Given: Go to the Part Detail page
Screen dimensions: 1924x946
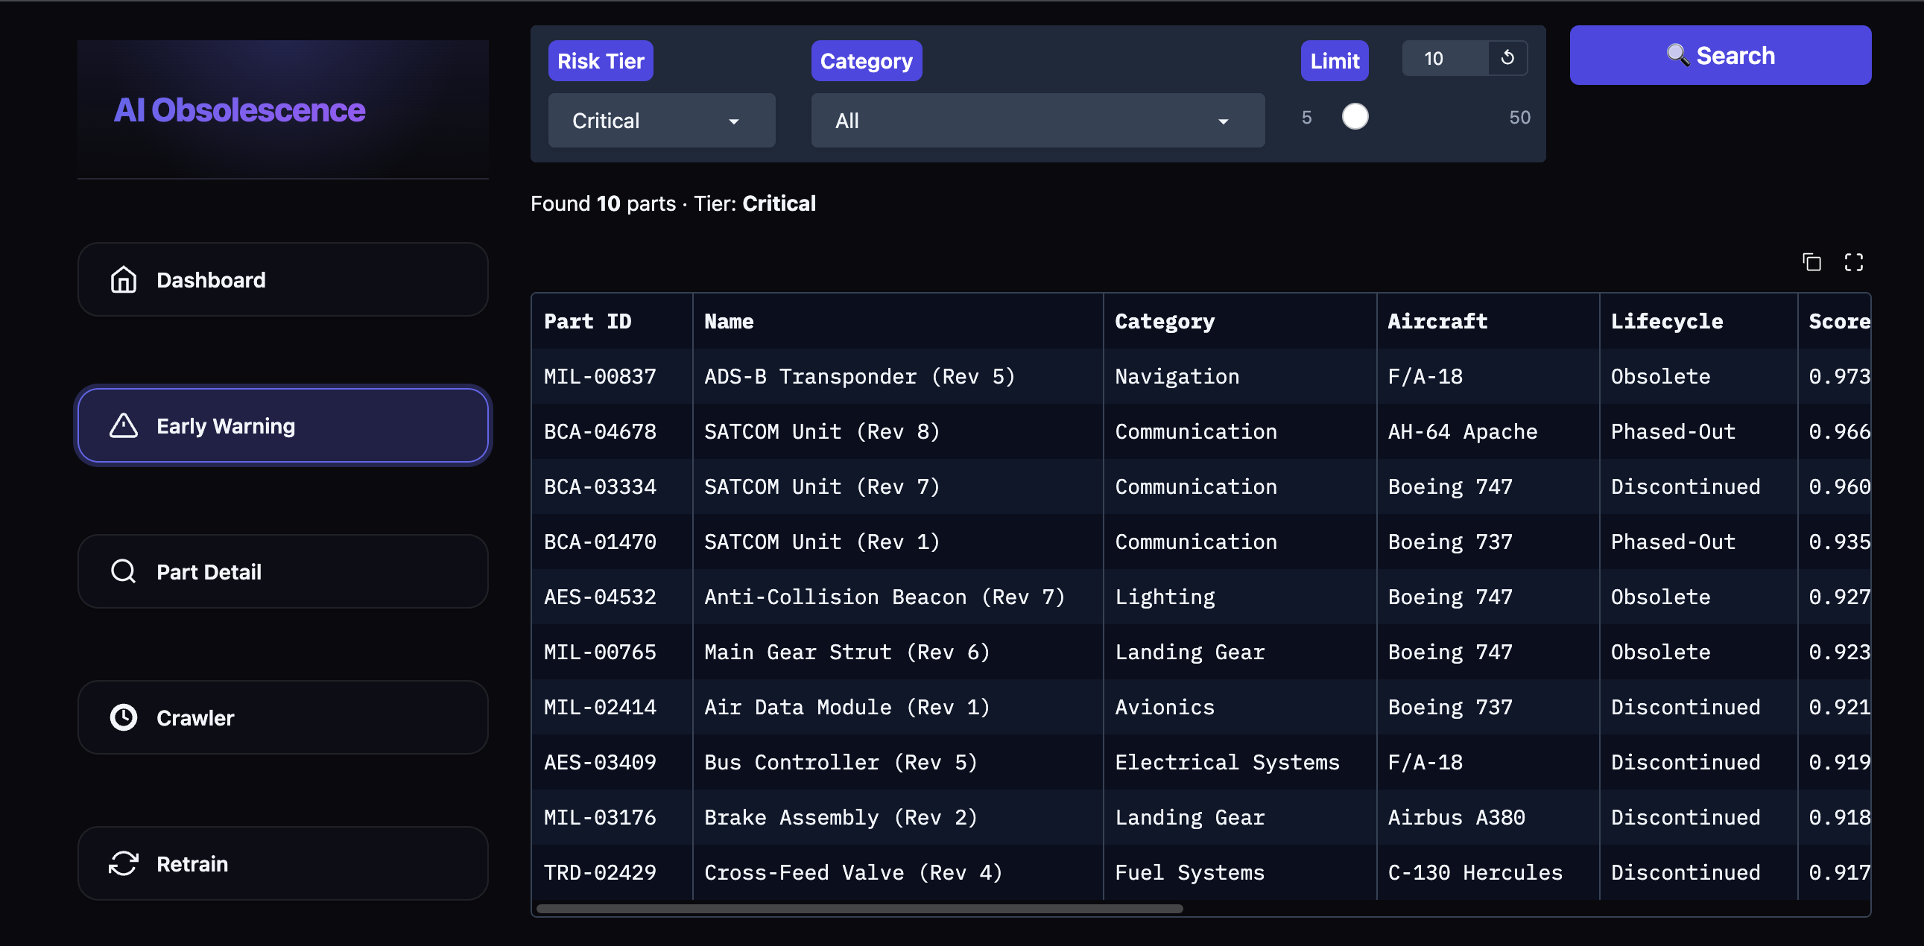Looking at the screenshot, I should [282, 572].
